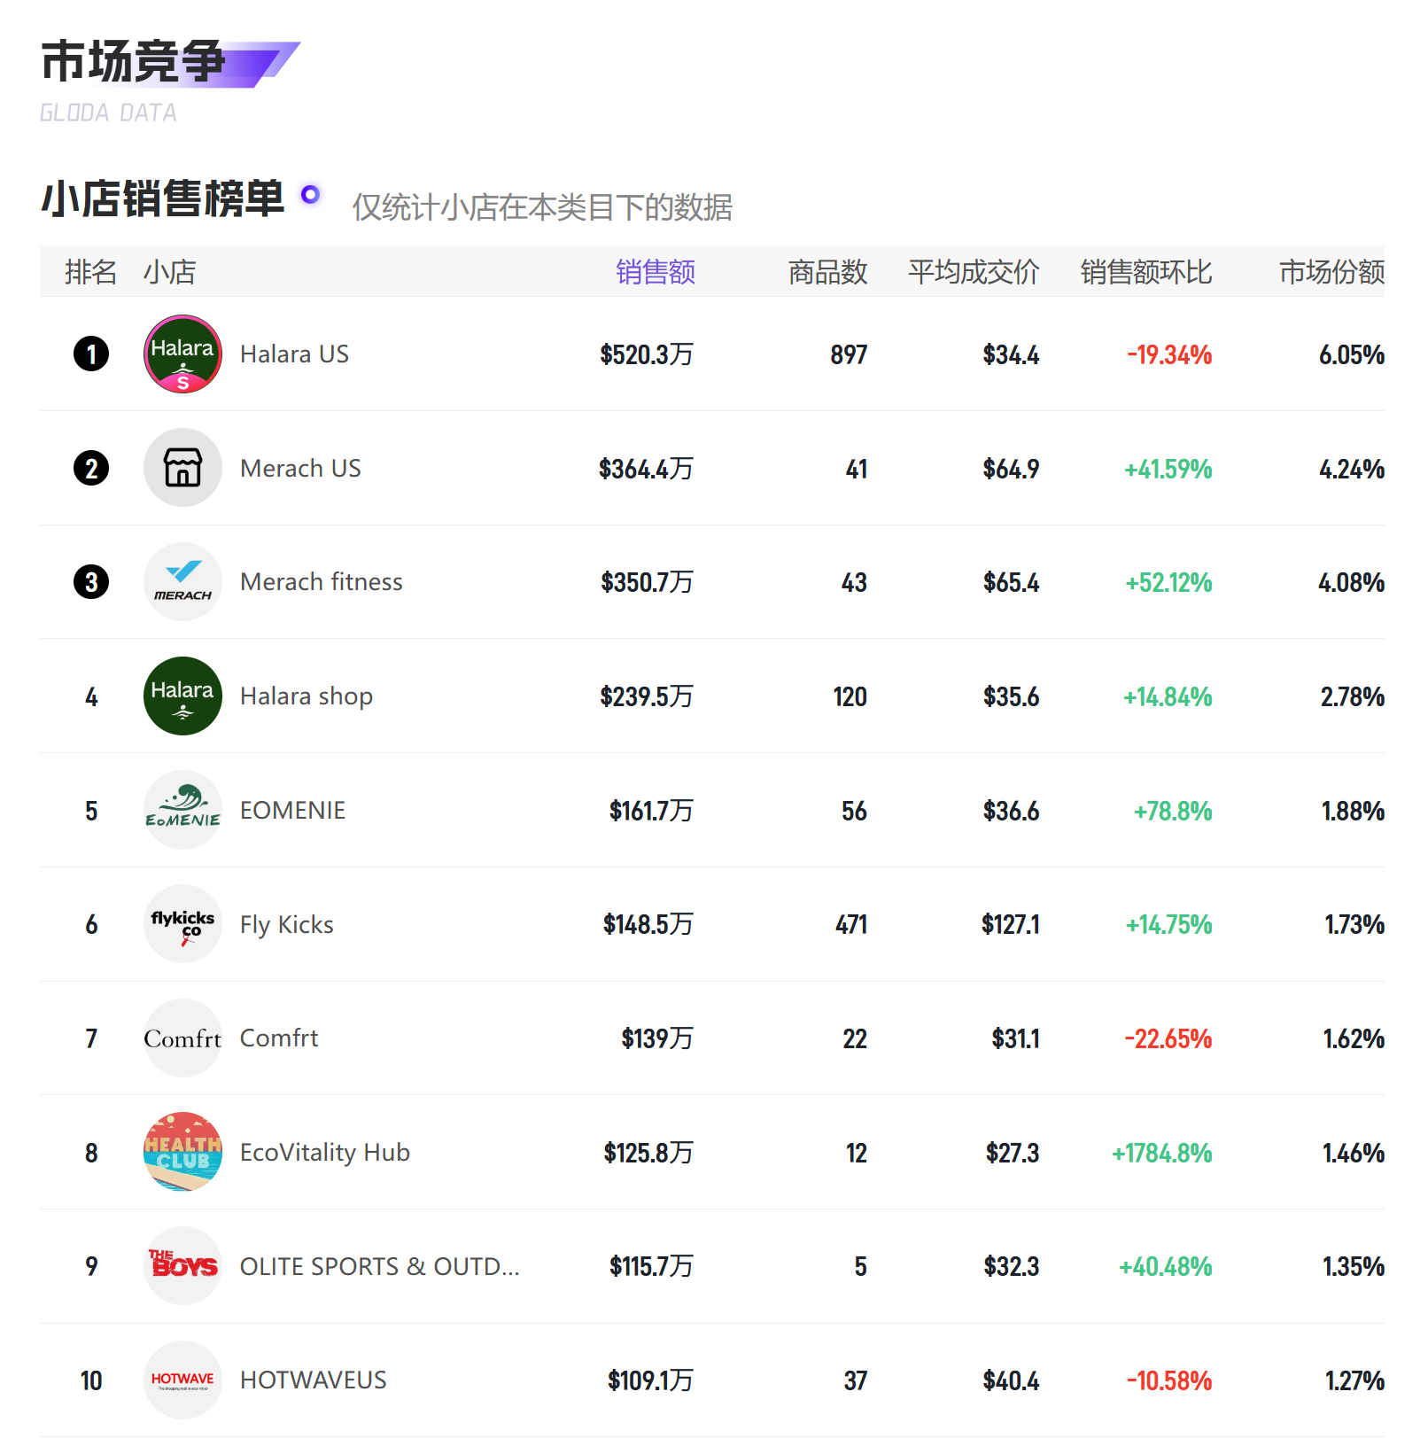The width and height of the screenshot is (1428, 1446).
Task: Click the 6.05% market share value
Action: point(1352,354)
